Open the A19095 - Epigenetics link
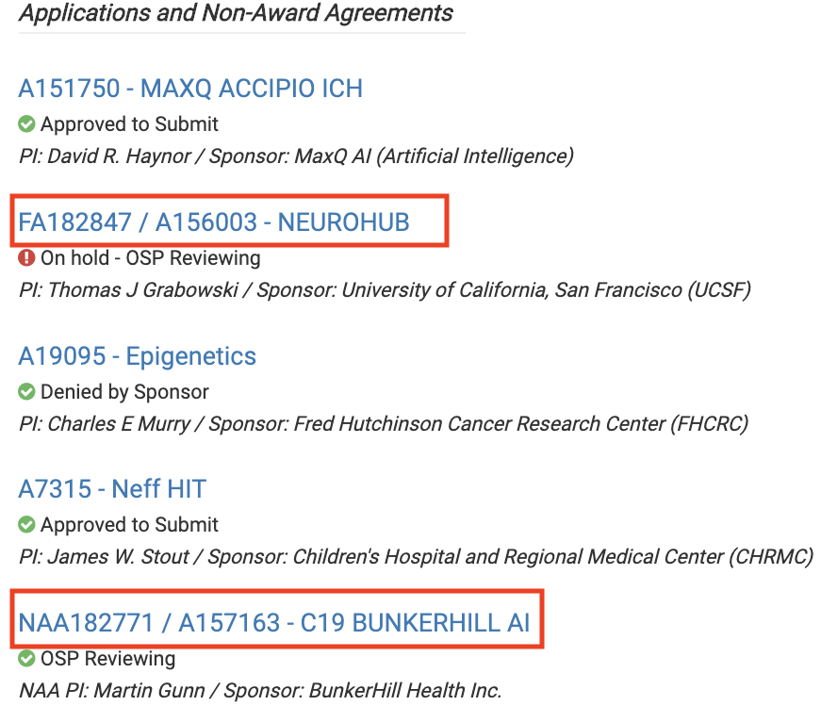This screenshot has width=821, height=722. 138,356
